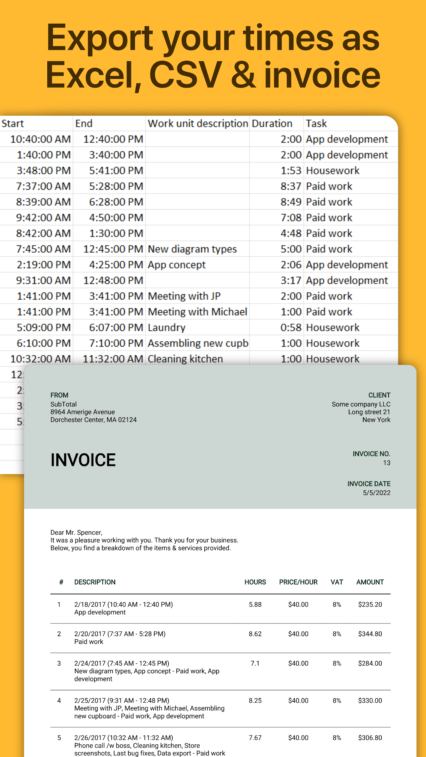Click the end time cell "4:50:00 PM"
The width and height of the screenshot is (426, 757).
pos(116,217)
